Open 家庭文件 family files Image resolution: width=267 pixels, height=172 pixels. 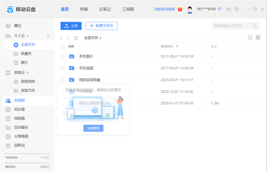28,90
